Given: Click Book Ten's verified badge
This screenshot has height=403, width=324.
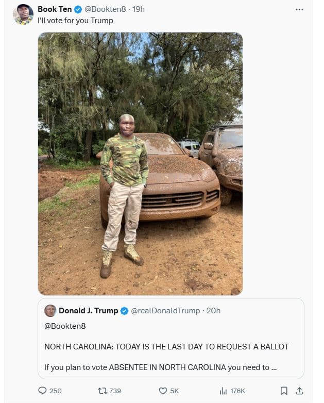Looking at the screenshot, I should click(78, 9).
